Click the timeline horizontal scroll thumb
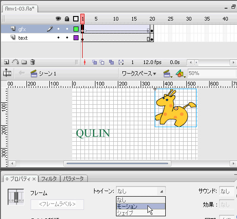This screenshot has height=219, width=237. coord(196,62)
